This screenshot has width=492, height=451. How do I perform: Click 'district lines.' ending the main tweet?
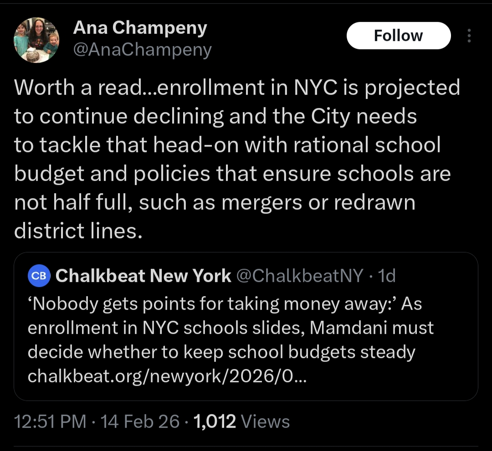pos(75,231)
